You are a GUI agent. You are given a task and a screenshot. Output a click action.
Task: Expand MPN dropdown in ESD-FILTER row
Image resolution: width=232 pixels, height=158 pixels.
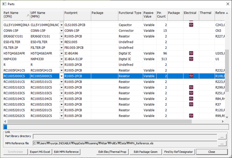click(62, 42)
